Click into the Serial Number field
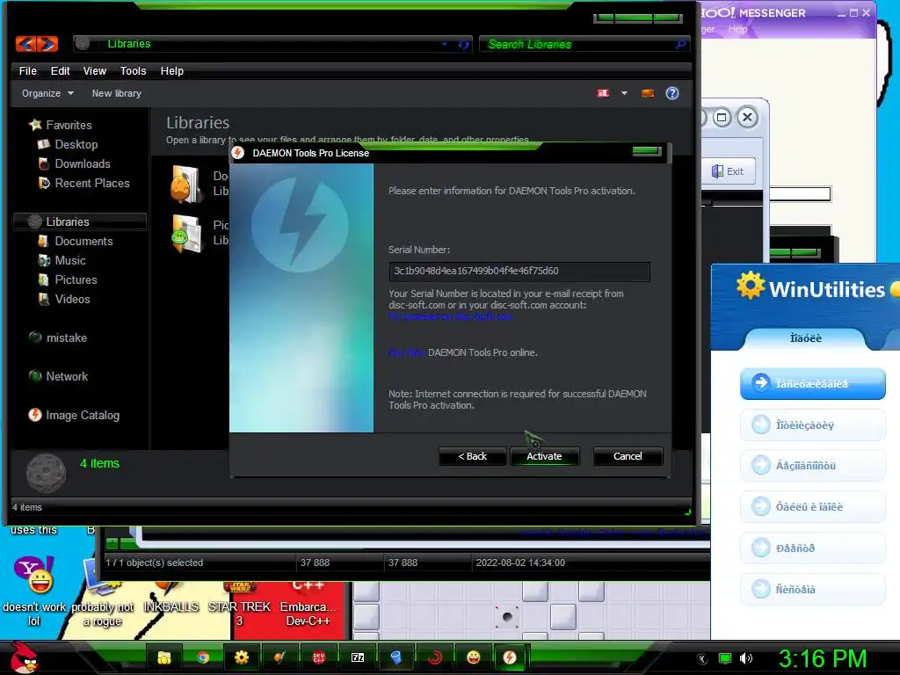This screenshot has width=900, height=675. [519, 271]
